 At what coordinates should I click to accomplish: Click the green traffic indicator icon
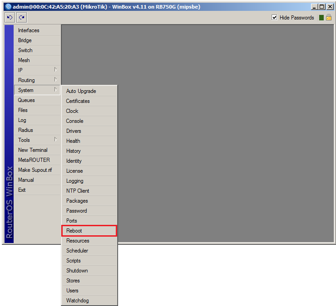(321, 18)
